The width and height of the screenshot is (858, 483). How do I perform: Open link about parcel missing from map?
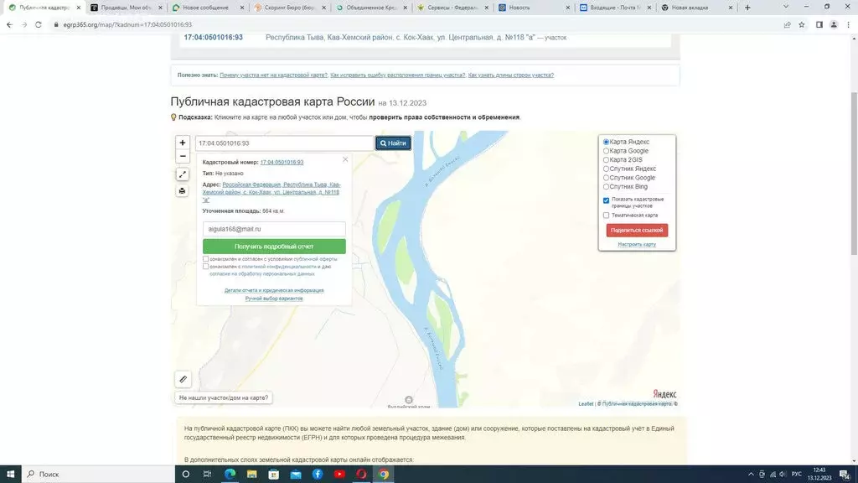coord(274,75)
